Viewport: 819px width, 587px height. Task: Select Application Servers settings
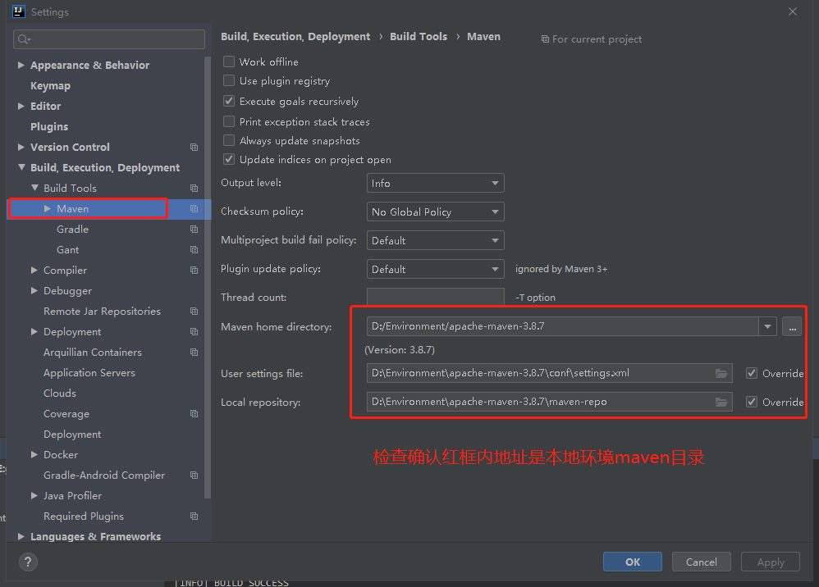(x=89, y=372)
